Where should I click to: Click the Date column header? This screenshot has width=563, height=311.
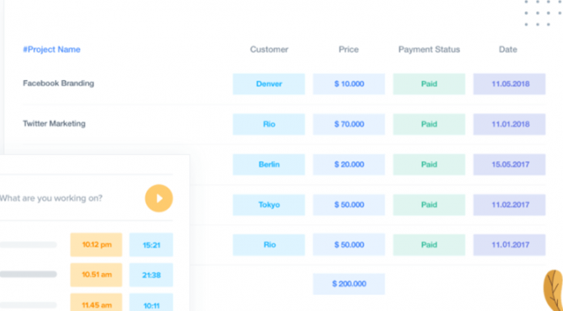click(508, 49)
